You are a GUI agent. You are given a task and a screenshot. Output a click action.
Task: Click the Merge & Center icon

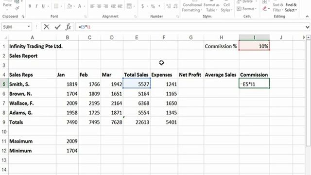click(x=129, y=6)
